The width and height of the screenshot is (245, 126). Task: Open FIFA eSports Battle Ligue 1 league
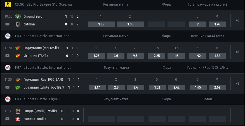tap(38, 99)
